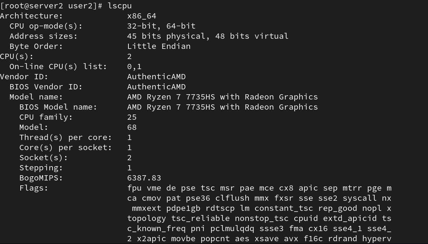Screen dimensions: 428x244
Task: Click the 'Architecture:' label
Action: click(x=31, y=16)
